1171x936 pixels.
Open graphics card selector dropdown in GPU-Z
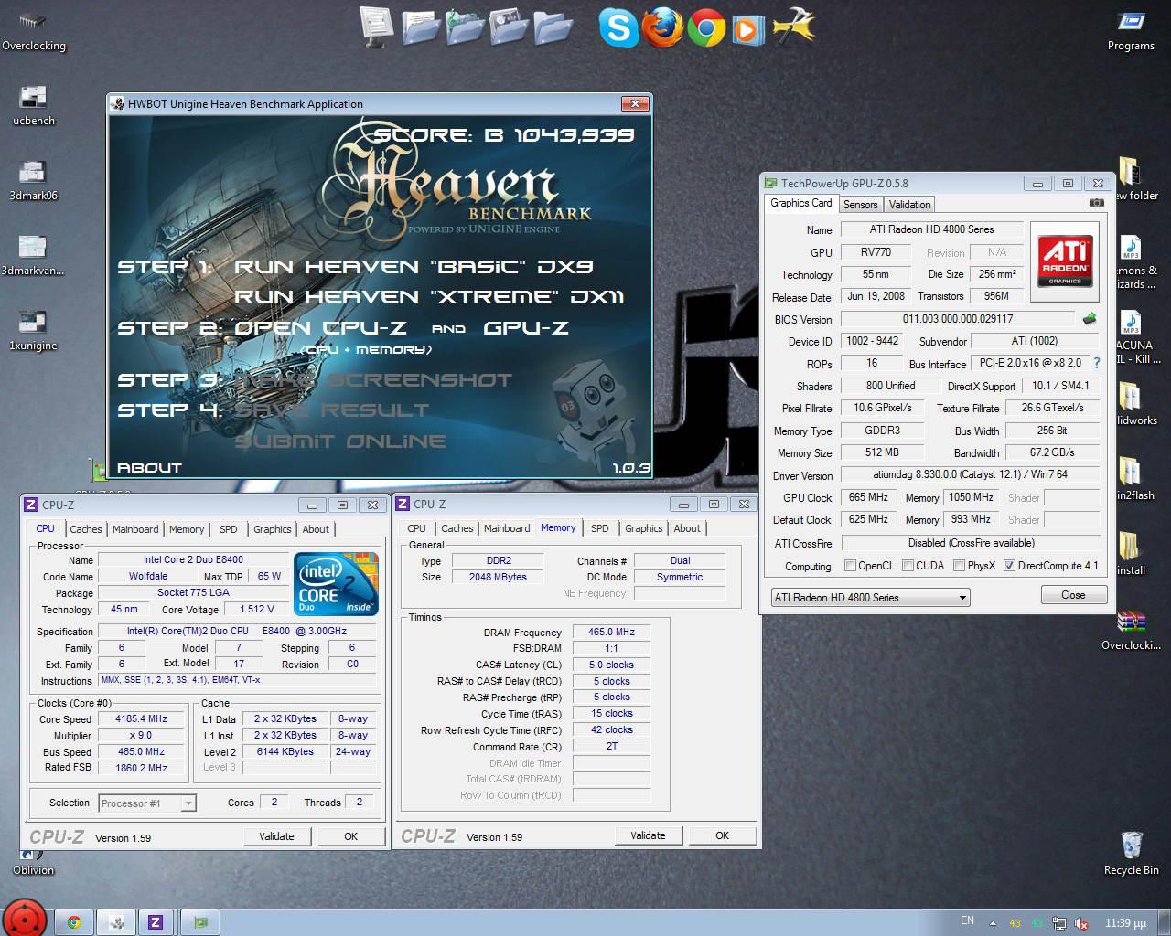[870, 598]
